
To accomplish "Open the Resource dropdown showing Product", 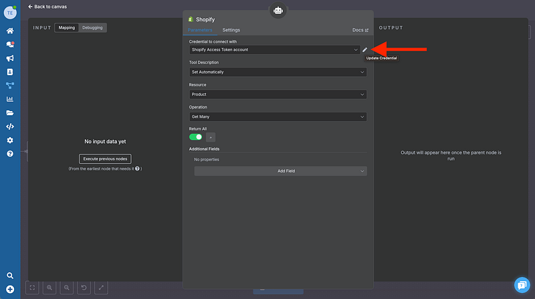I will click(x=278, y=94).
